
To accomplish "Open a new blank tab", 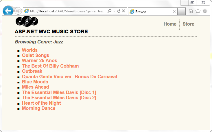I will 181,12.
